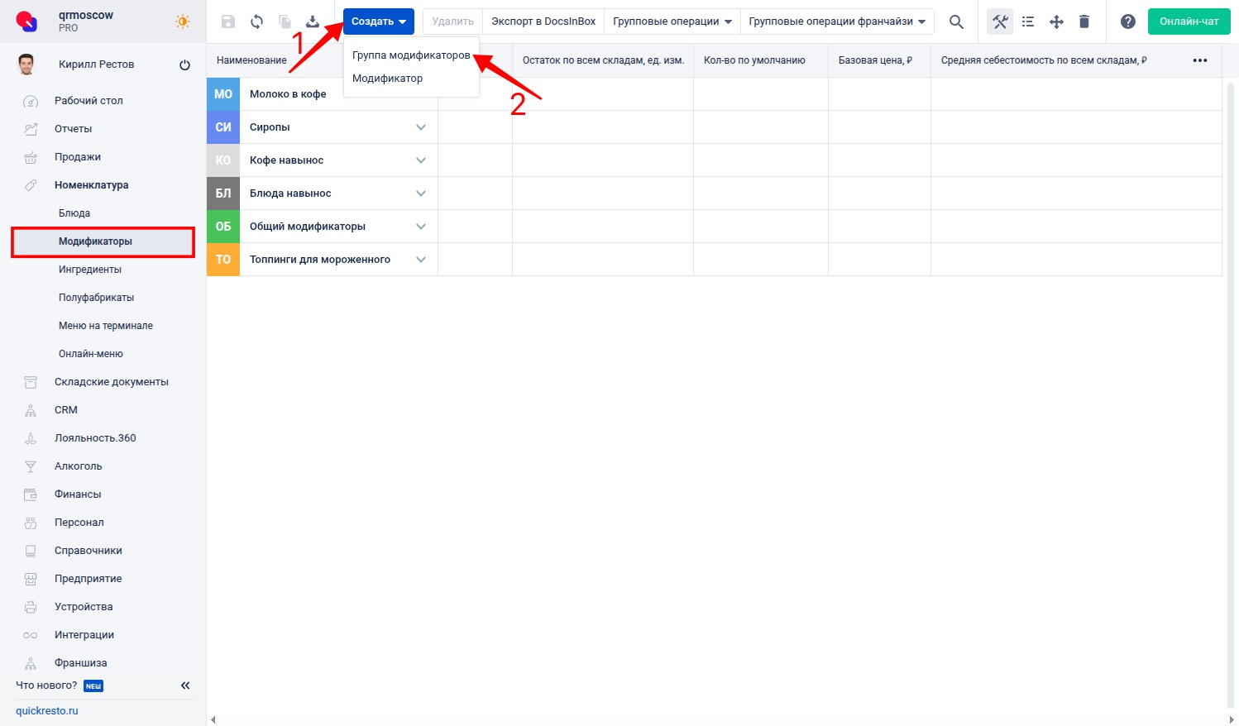Image resolution: width=1239 pixels, height=726 pixels.
Task: Click the СИ group color badge
Action: (223, 127)
